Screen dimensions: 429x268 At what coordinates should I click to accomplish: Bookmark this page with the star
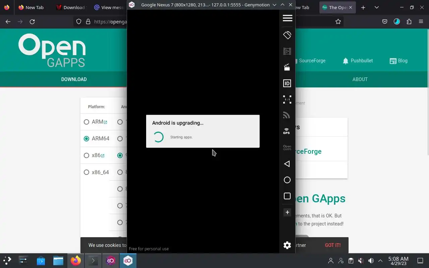coord(338,21)
